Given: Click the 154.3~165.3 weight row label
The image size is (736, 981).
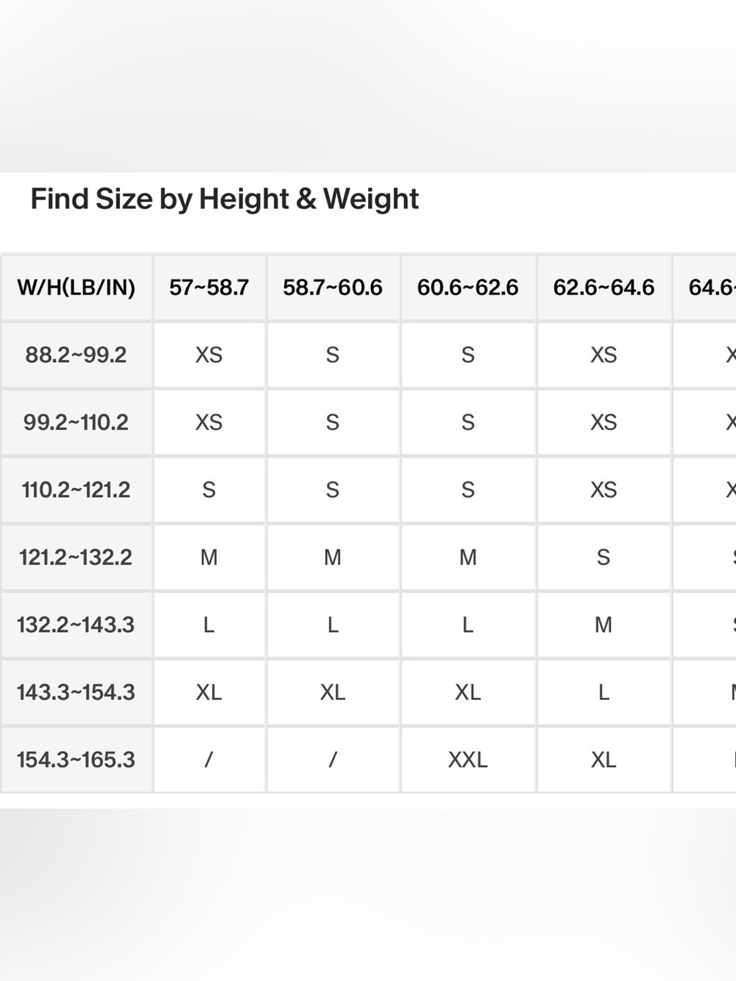Looking at the screenshot, I should point(77,759).
